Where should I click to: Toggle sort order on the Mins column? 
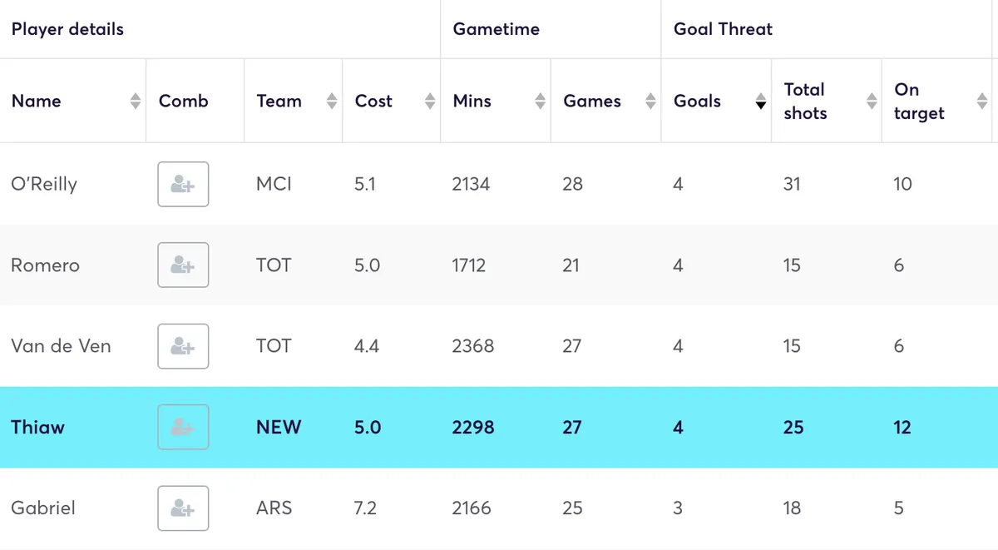click(x=539, y=101)
